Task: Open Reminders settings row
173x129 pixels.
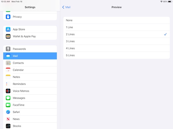Action: click(30, 84)
